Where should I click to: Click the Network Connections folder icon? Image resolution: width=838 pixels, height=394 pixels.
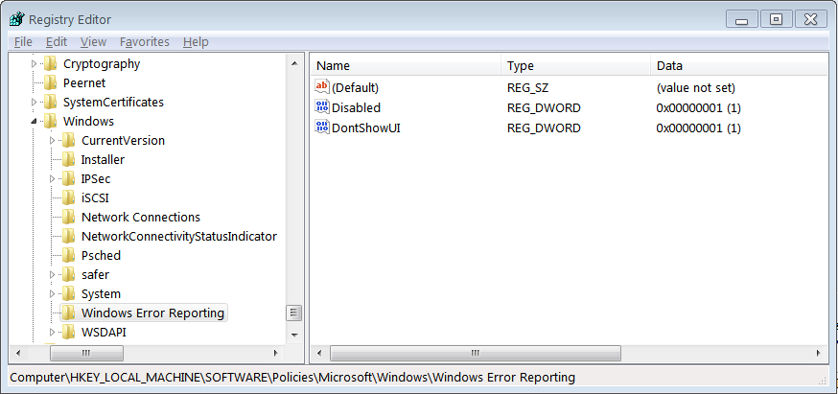tap(68, 218)
